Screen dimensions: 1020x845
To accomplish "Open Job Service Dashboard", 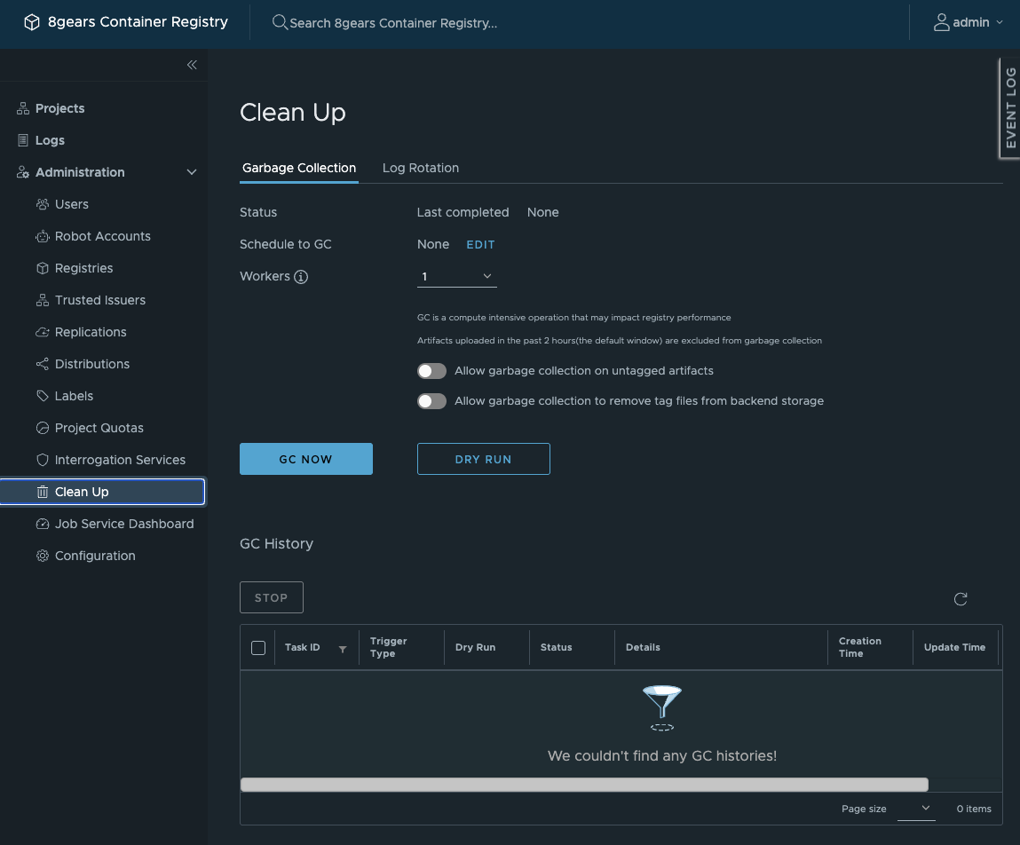I will click(x=124, y=524).
